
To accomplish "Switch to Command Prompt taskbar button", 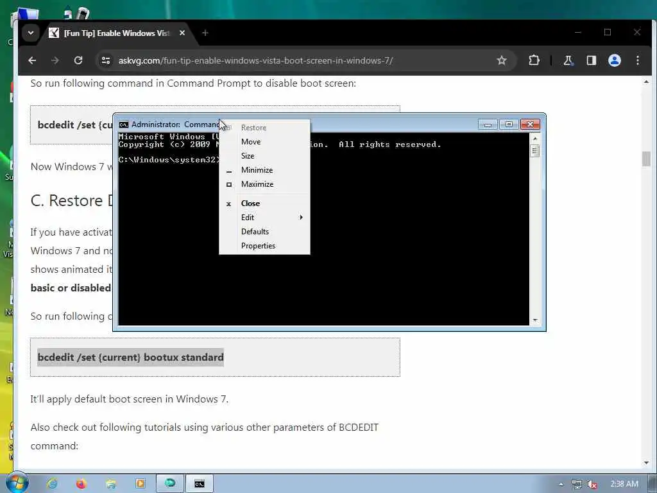I will 200,484.
